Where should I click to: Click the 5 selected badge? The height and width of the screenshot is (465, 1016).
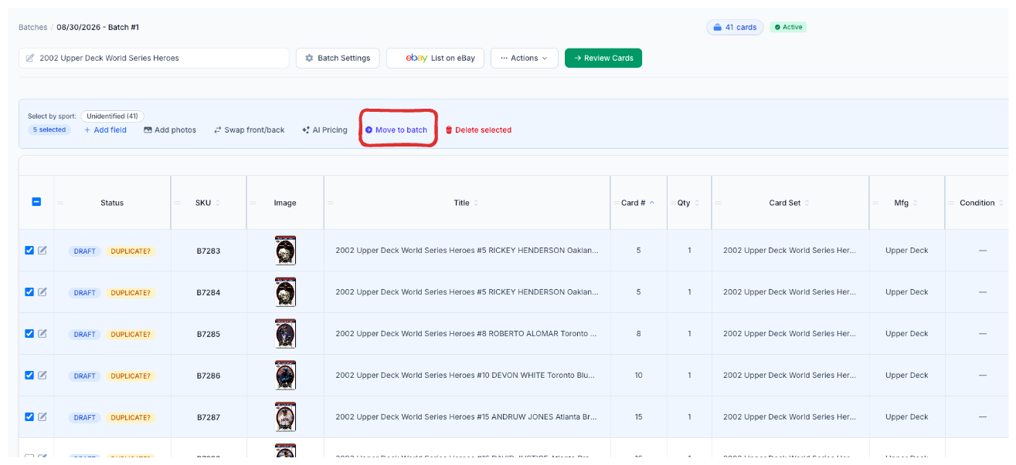point(49,130)
